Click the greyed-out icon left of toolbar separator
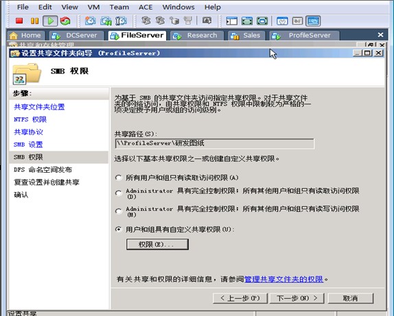Screen dimensions: 394x316 tap(188, 21)
